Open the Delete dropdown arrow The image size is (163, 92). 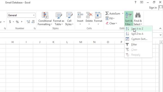click(89, 24)
